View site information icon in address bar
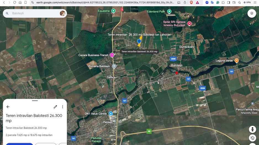The image size is (259, 145). [33, 2]
